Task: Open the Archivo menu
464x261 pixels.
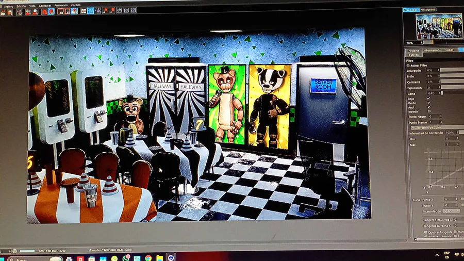Action: (9, 7)
